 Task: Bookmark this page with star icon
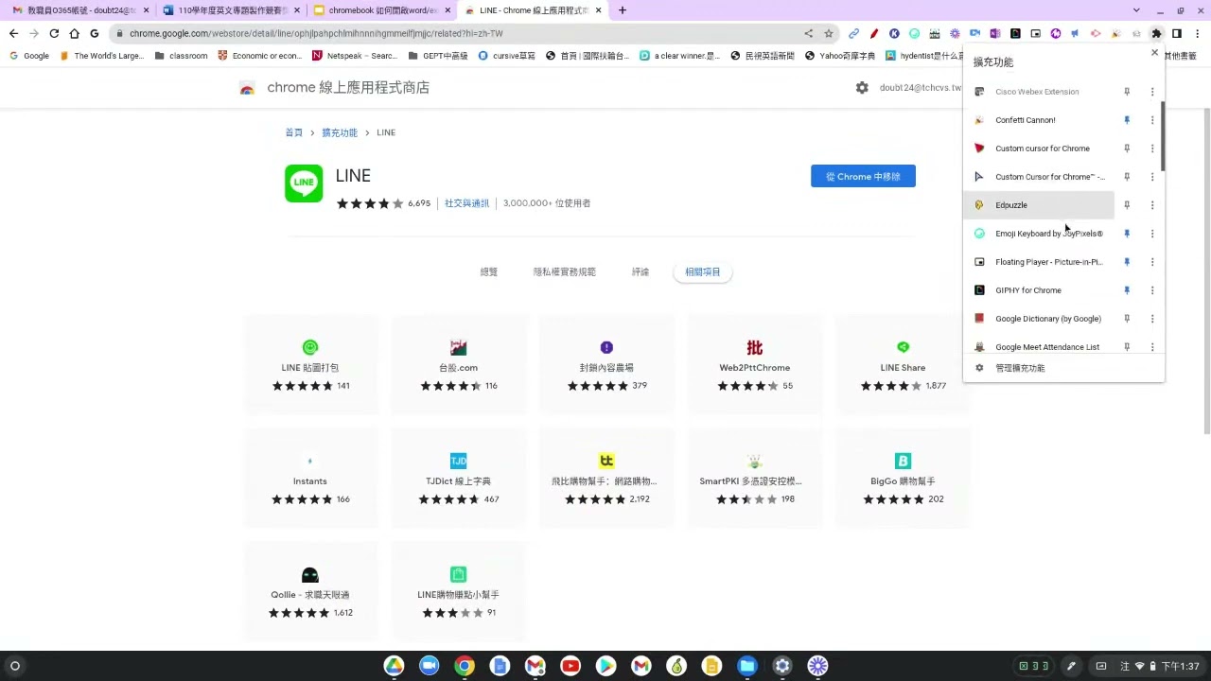829,33
